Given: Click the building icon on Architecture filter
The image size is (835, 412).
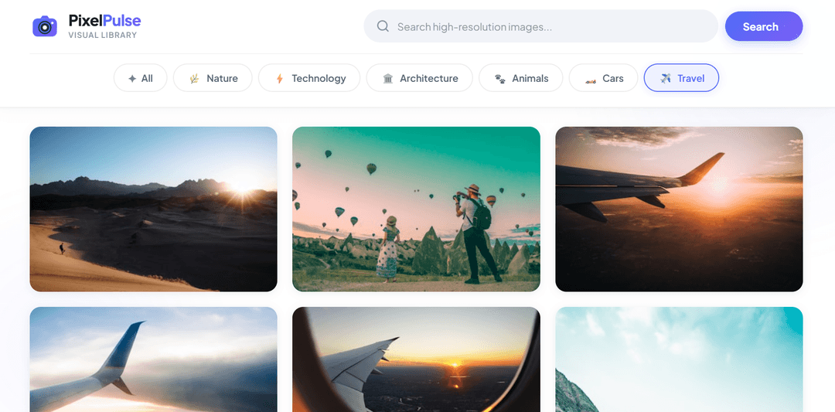Looking at the screenshot, I should click(x=388, y=78).
